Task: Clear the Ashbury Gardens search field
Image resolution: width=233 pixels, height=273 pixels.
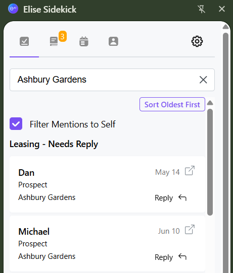Action: coord(203,80)
